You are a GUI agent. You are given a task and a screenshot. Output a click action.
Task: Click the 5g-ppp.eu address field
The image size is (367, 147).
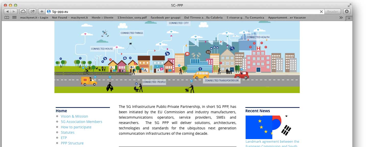(185, 12)
